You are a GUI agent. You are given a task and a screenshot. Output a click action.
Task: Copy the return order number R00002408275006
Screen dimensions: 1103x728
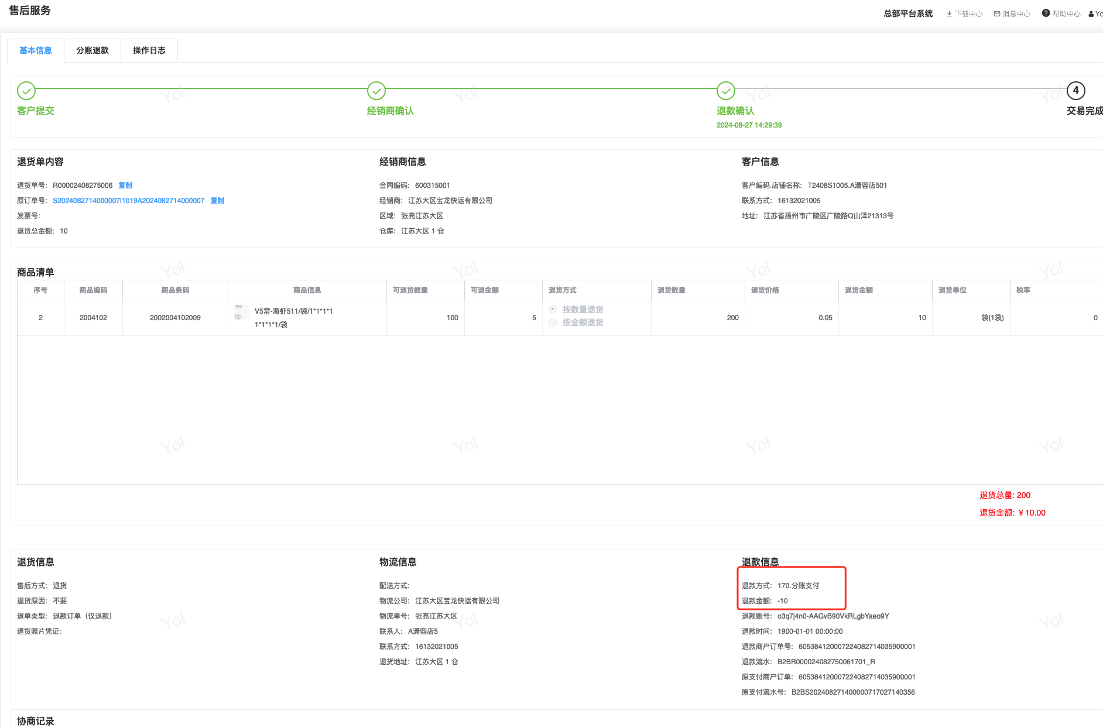click(x=125, y=186)
